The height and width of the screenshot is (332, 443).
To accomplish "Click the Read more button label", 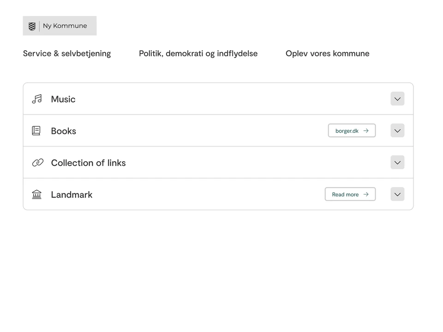I will (x=345, y=195).
